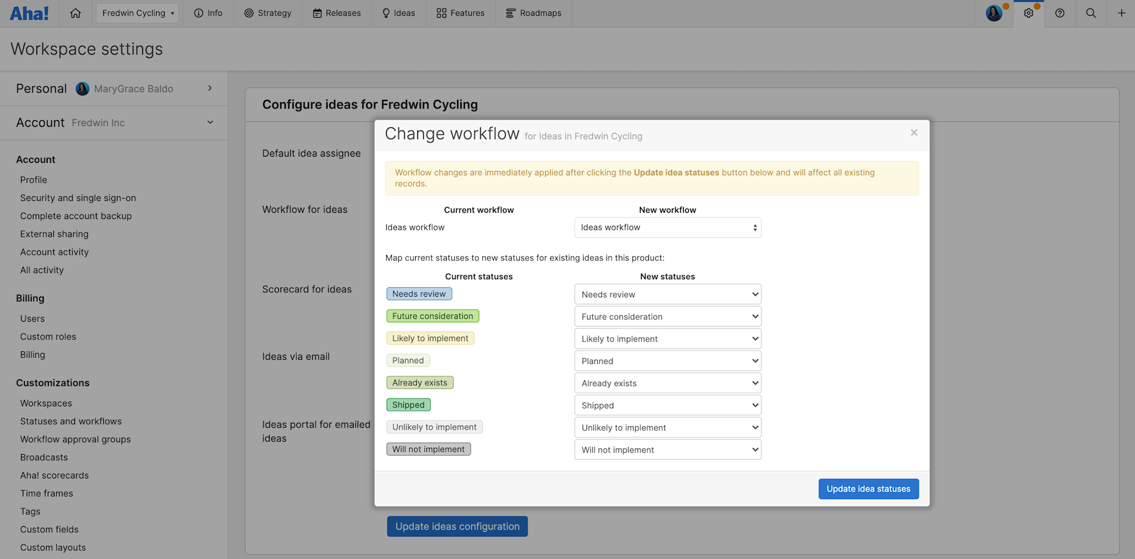Screen dimensions: 1135x559
Task: Open search with the magnifier icon
Action: point(1090,13)
